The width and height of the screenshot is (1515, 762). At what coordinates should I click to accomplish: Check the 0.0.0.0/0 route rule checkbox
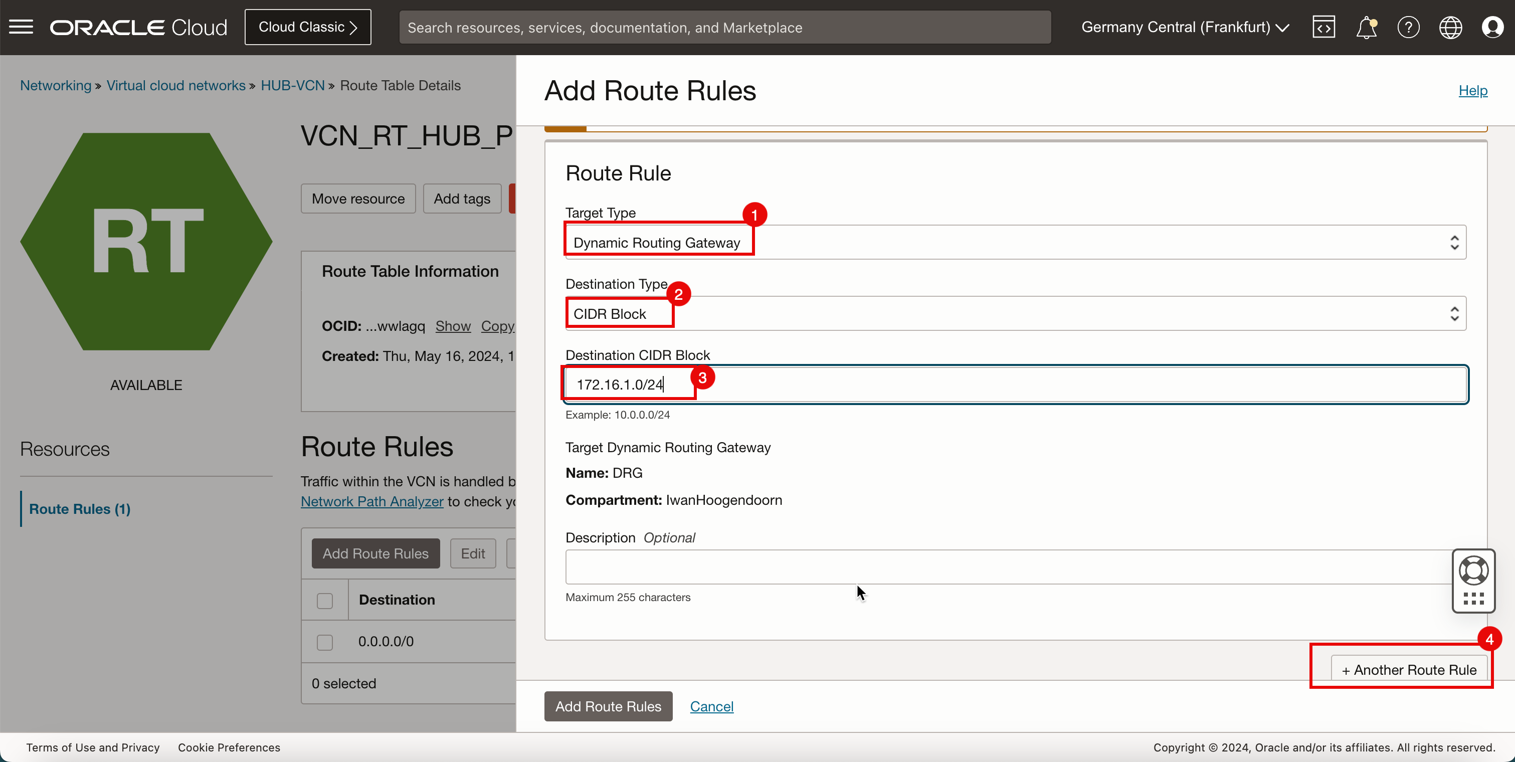pyautogui.click(x=325, y=642)
